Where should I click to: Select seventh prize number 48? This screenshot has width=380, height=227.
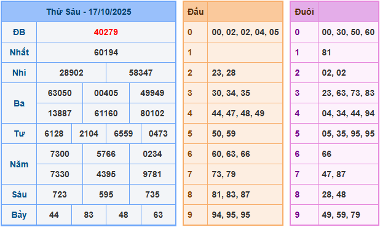click(124, 215)
